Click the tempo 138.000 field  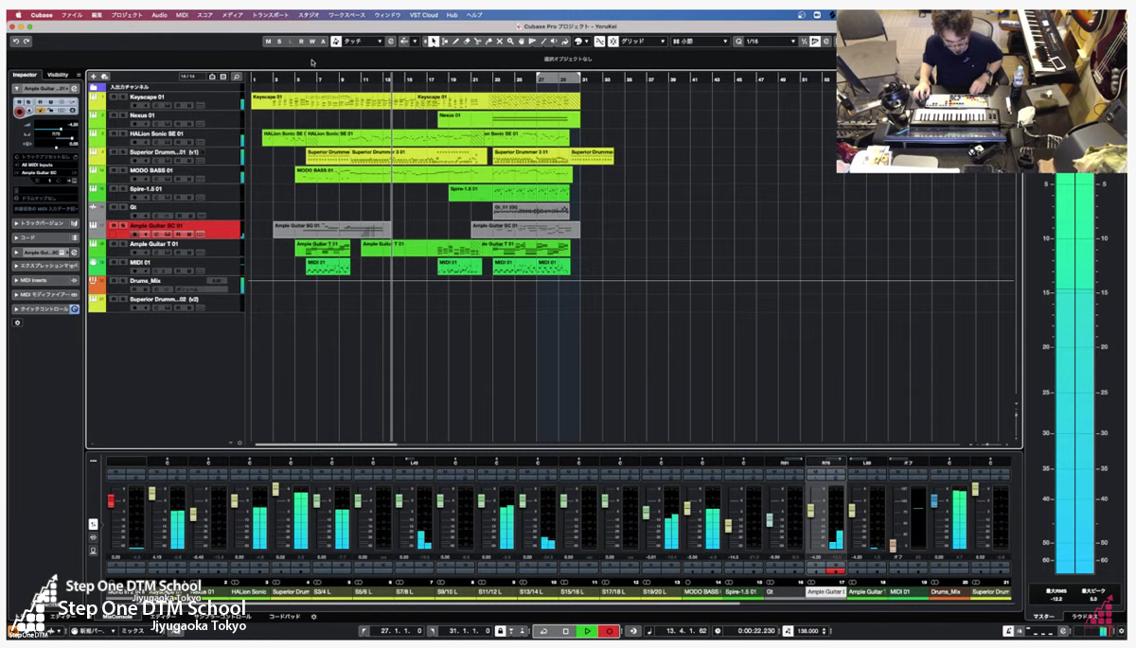(807, 631)
